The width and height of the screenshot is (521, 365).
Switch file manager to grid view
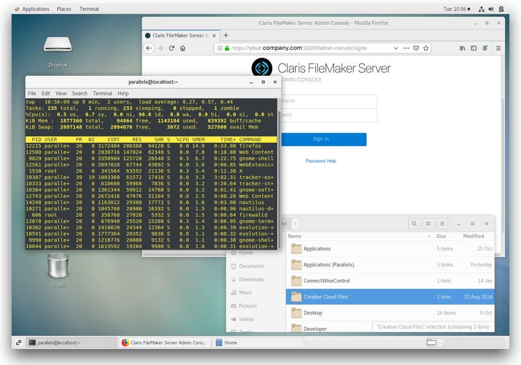click(x=428, y=223)
